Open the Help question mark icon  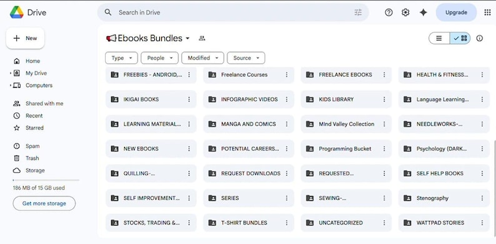(389, 12)
